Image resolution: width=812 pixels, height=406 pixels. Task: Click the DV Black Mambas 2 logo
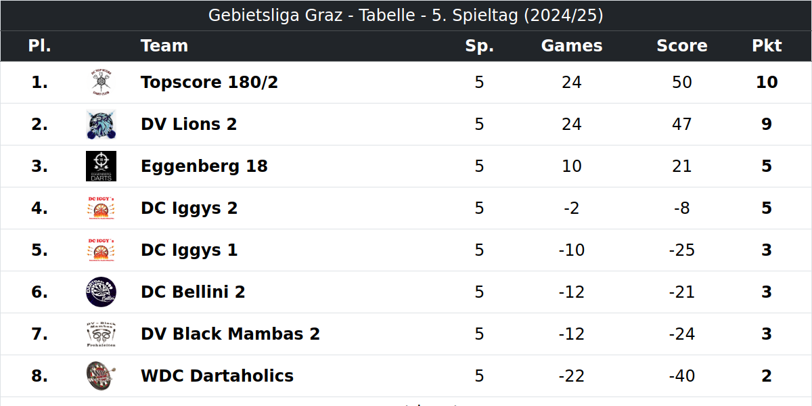pos(101,334)
